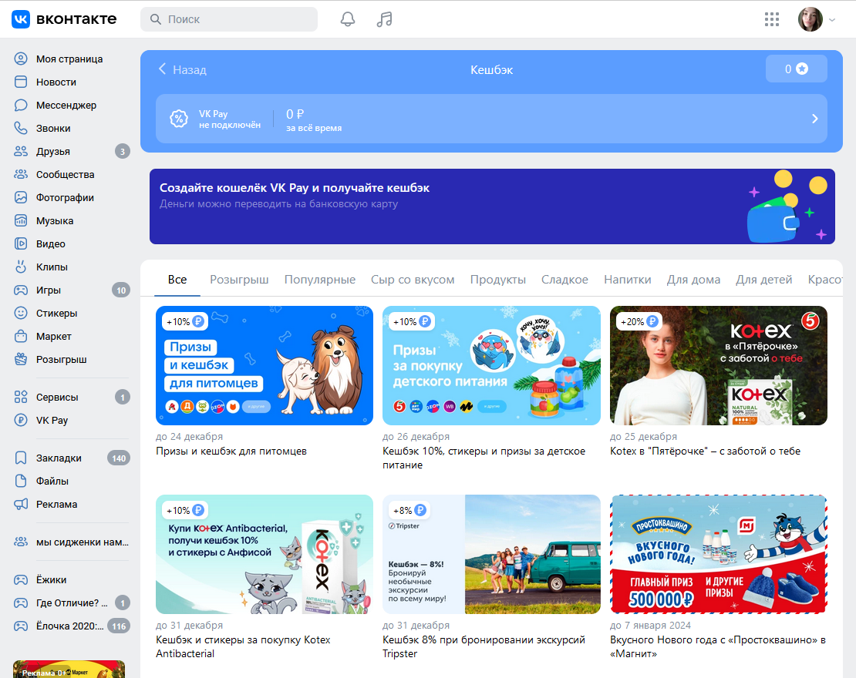Open the мы сидженки community shortcut
The image size is (856, 678).
[x=72, y=542]
